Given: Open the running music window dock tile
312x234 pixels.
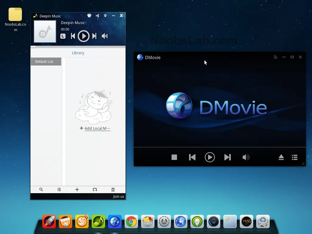Looking at the screenshot, I should point(230,221).
